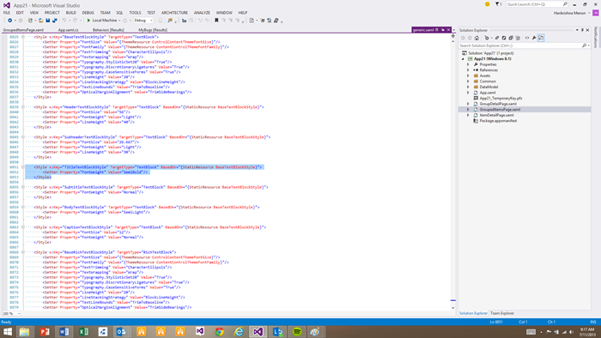601x338 pixels.
Task: Start debugging on Local Machine
Action: (101, 21)
